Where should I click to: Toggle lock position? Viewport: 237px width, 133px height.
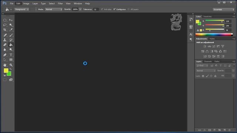pos(211,76)
